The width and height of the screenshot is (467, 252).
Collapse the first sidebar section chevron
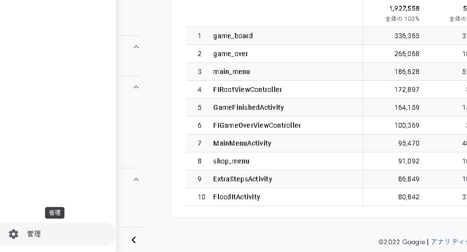coord(136,47)
